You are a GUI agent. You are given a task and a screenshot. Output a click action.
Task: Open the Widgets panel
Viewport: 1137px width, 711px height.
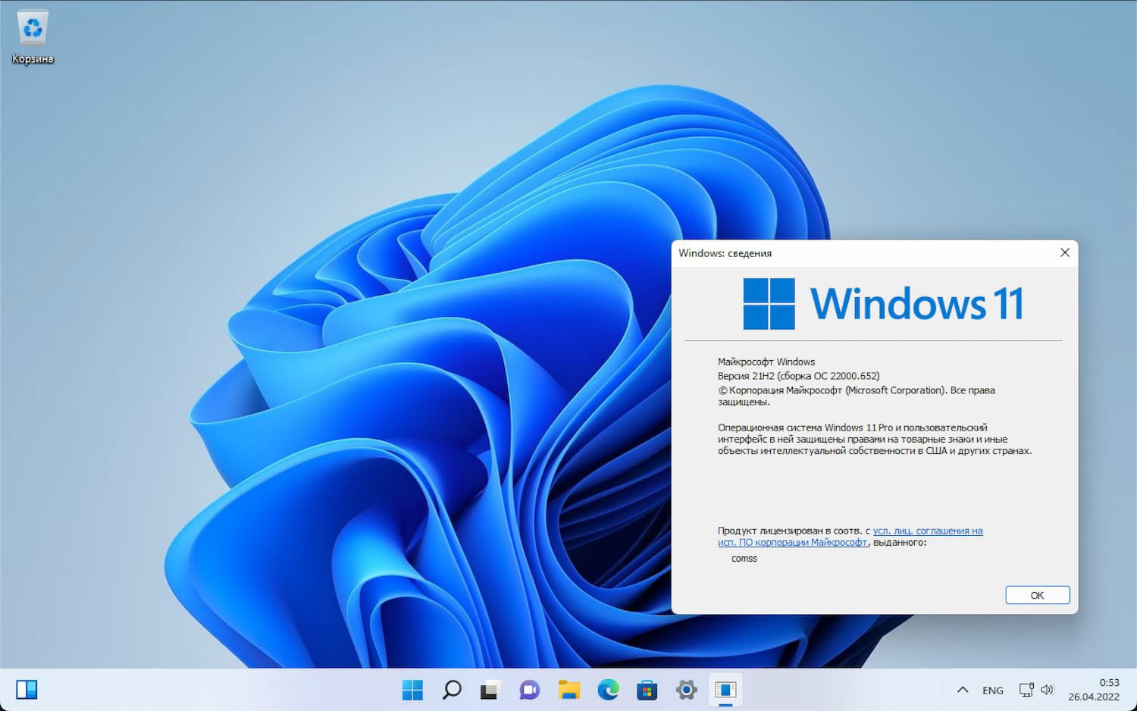[x=25, y=690]
